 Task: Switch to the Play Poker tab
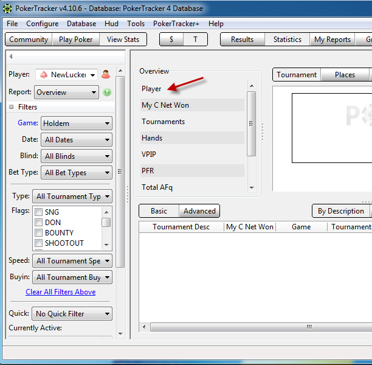point(76,40)
